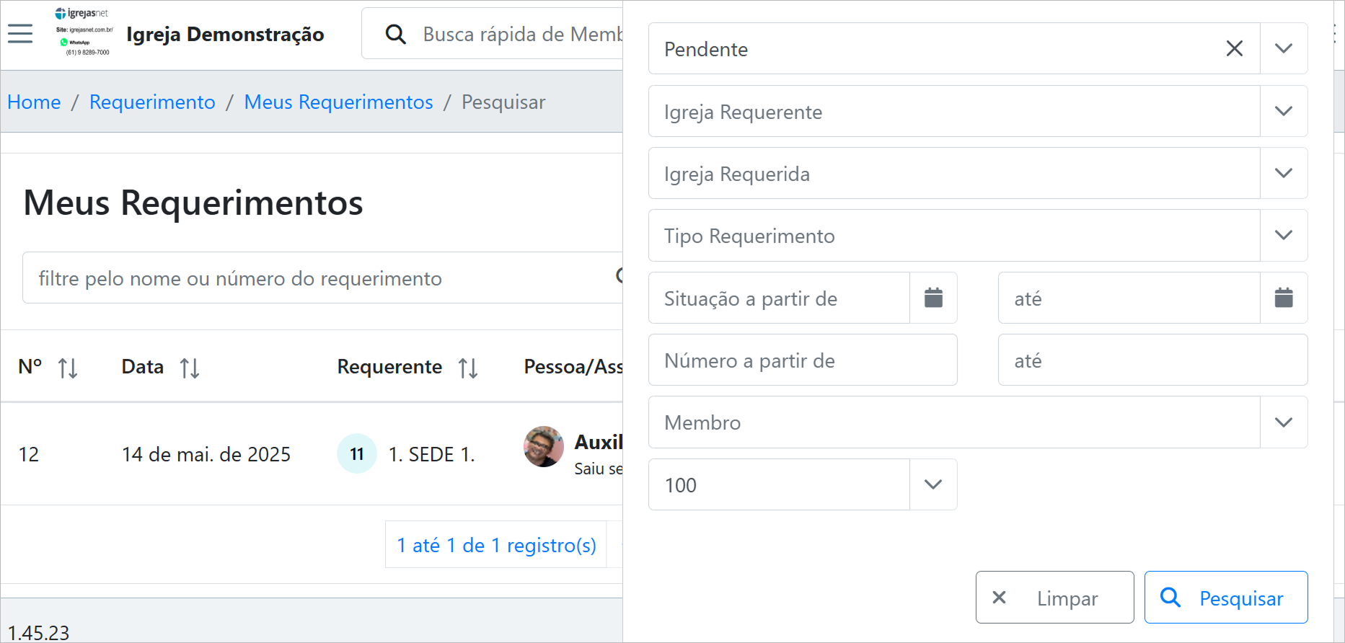Open the end date calendar picker

(1283, 298)
